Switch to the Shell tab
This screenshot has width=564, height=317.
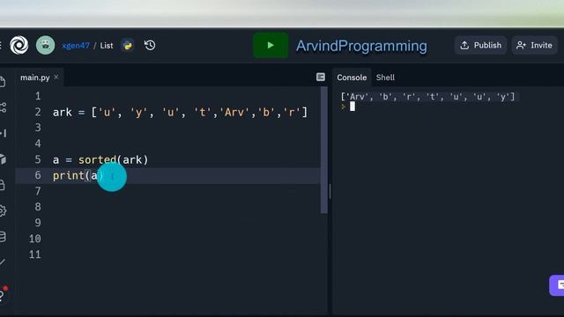[x=385, y=77]
